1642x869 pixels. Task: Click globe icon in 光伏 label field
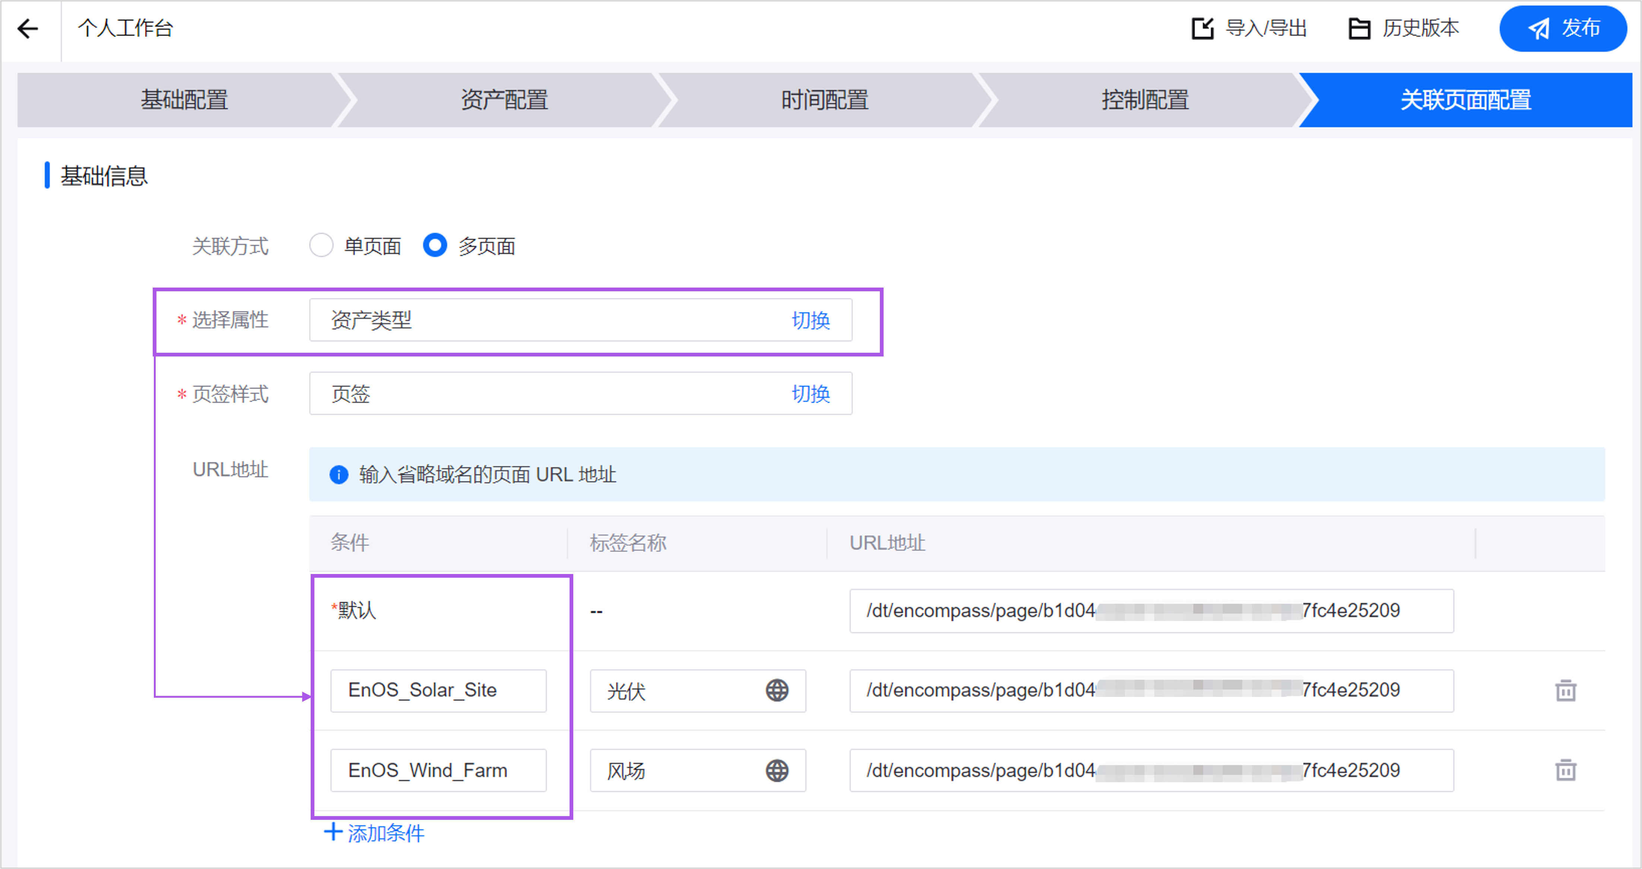click(x=776, y=690)
